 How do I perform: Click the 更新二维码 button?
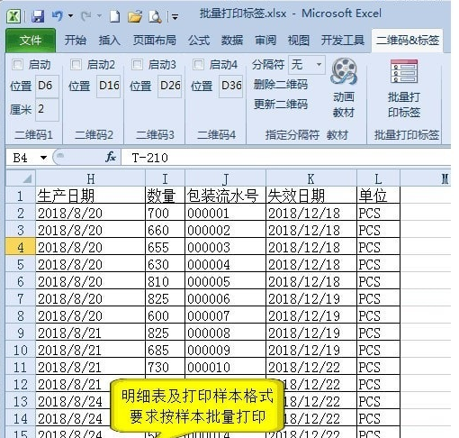point(281,105)
